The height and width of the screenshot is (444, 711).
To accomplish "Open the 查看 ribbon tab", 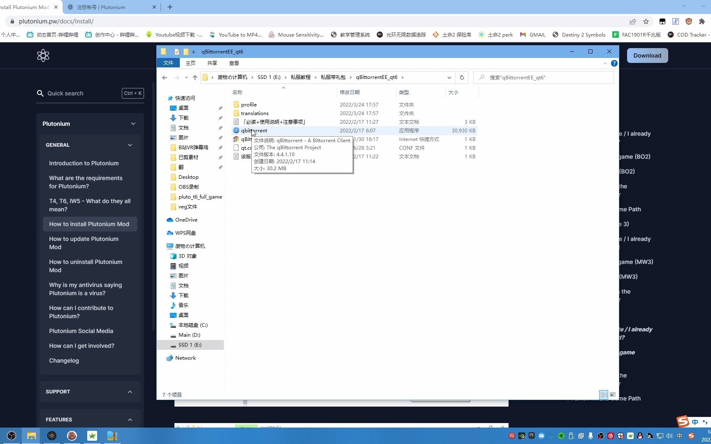I will click(x=234, y=63).
